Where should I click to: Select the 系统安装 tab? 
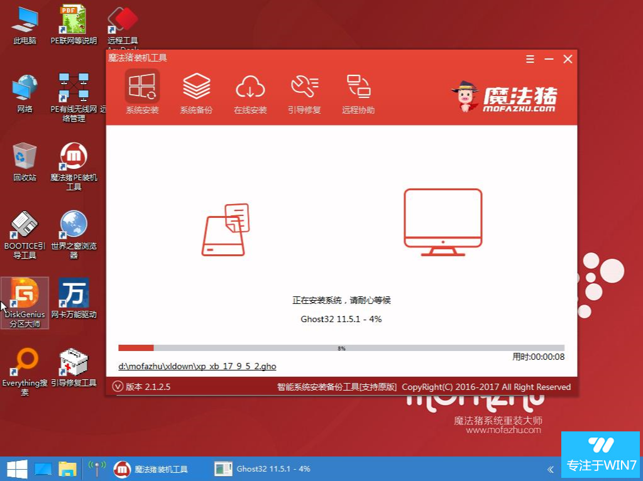tap(142, 92)
